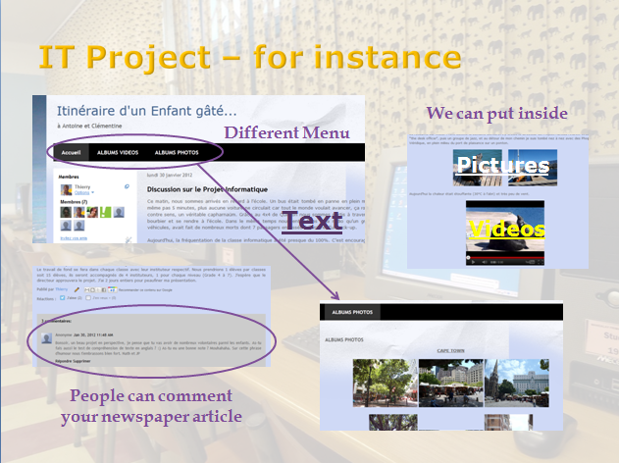The image size is (619, 463).
Task: Open the ALBUMS VIDEOS menu tab
Action: [x=118, y=152]
